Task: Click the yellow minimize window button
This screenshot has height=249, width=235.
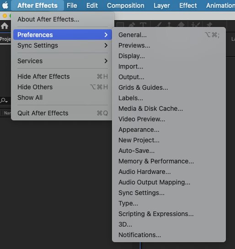Action: [5, 16]
